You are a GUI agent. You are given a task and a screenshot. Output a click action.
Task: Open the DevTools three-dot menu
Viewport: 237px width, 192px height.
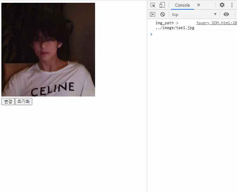[232, 5]
